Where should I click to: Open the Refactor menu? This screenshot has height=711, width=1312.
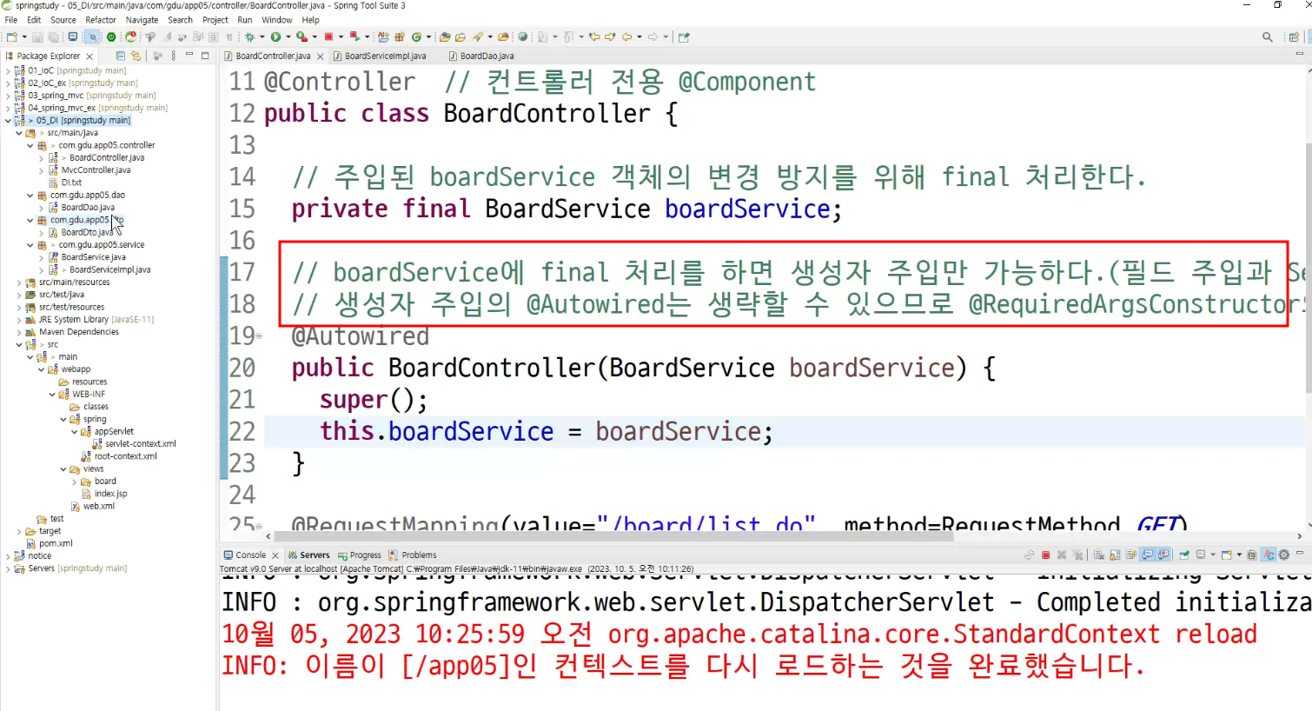coord(101,19)
